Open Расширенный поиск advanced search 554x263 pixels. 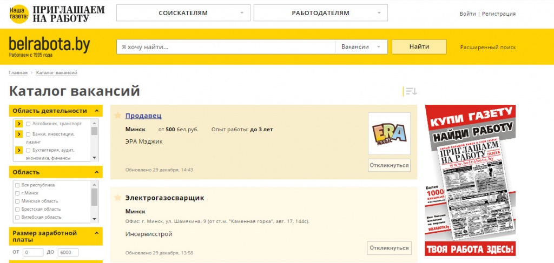click(x=487, y=47)
